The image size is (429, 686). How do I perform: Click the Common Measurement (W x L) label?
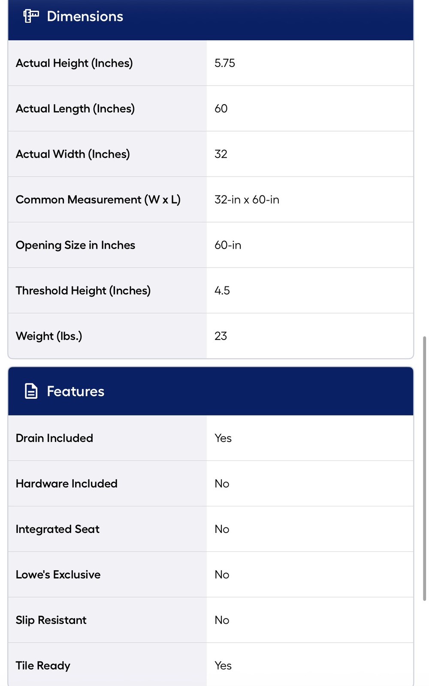[98, 199]
